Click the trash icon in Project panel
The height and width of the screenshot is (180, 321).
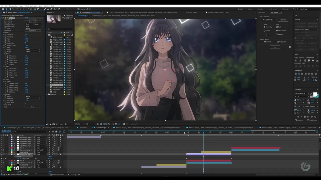pos(66,124)
